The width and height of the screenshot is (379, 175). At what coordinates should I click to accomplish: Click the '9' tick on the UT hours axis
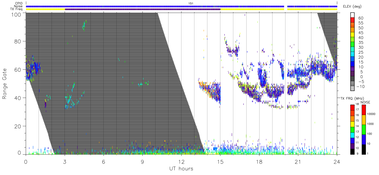[142, 161]
